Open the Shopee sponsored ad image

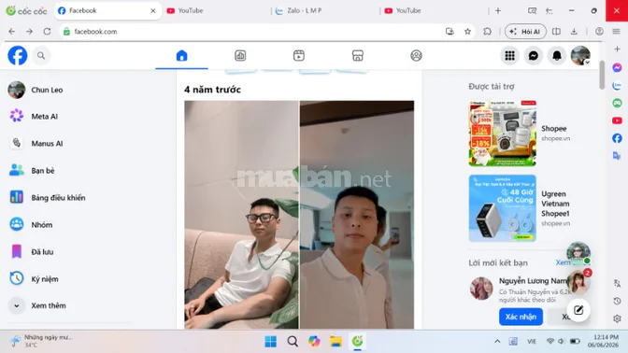tap(502, 134)
